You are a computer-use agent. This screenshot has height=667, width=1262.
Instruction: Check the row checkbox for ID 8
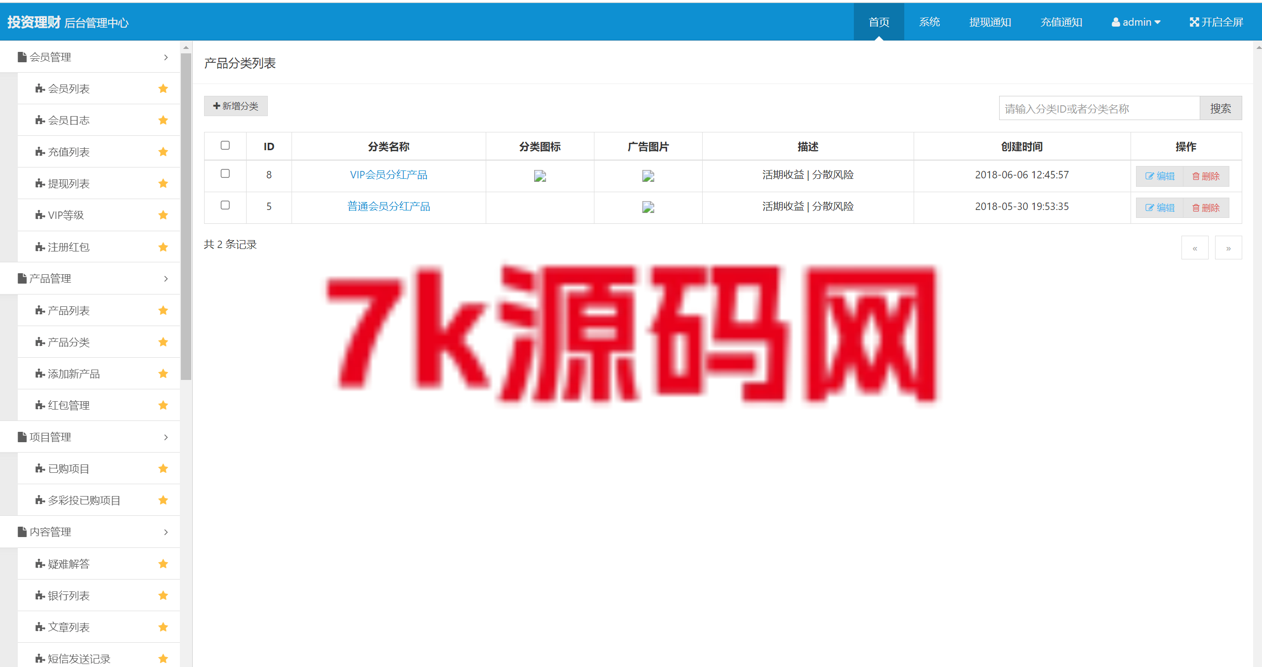pos(225,173)
